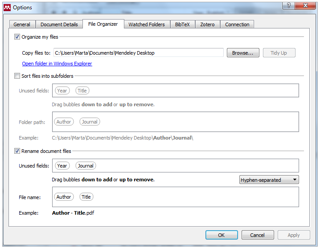320x248 pixels.
Task: Go to the Watched Folders tab
Action: [147, 24]
